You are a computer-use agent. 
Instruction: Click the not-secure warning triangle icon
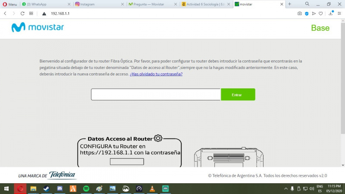click(44, 14)
